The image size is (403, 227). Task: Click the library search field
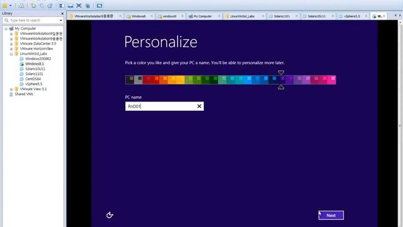(33, 20)
